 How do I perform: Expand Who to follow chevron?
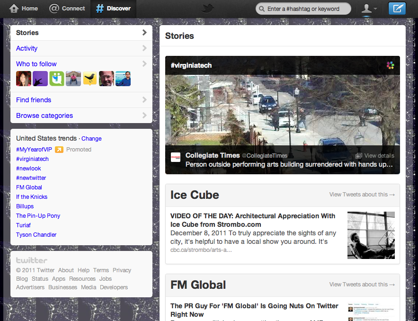[144, 64]
